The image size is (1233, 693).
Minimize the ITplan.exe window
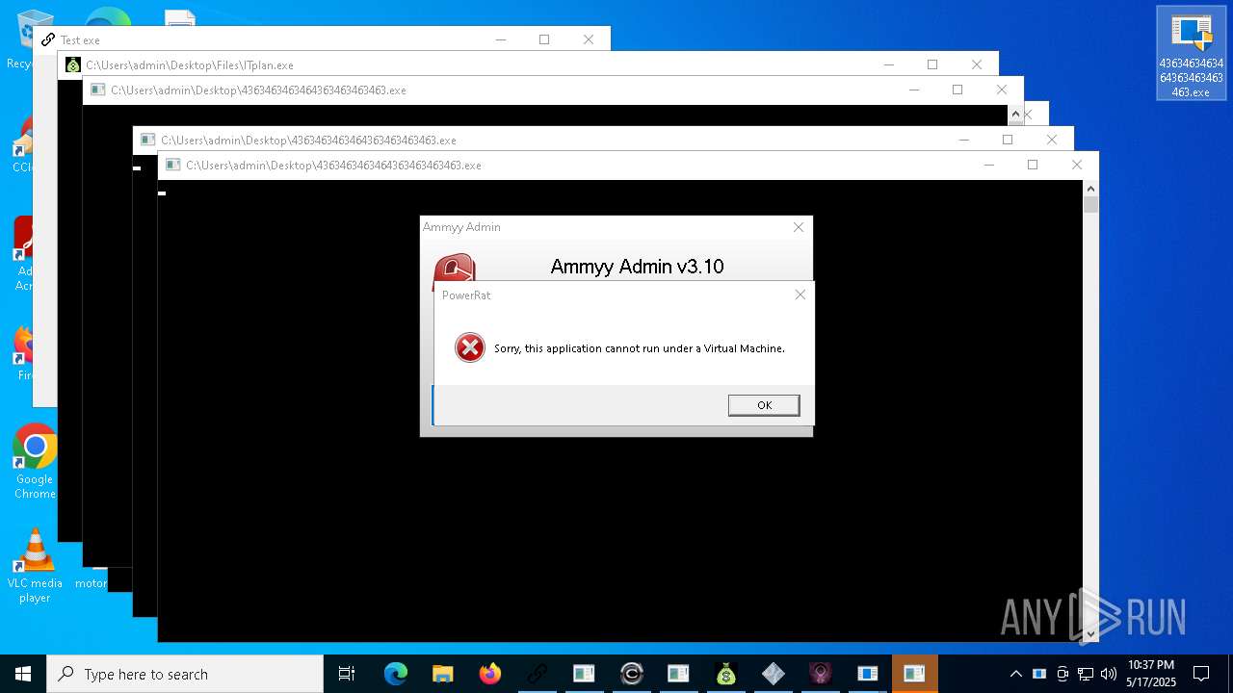pos(888,64)
